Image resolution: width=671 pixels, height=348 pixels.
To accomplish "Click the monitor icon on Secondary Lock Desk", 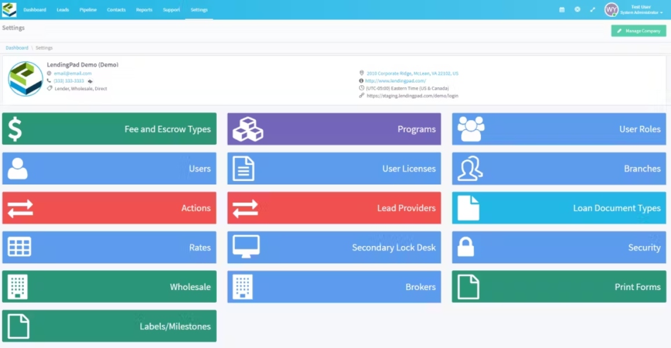I will point(246,246).
